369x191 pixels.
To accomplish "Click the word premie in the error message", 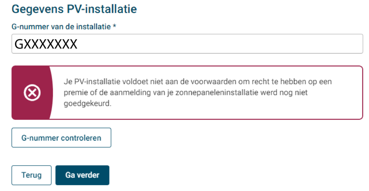I will click(x=75, y=92).
